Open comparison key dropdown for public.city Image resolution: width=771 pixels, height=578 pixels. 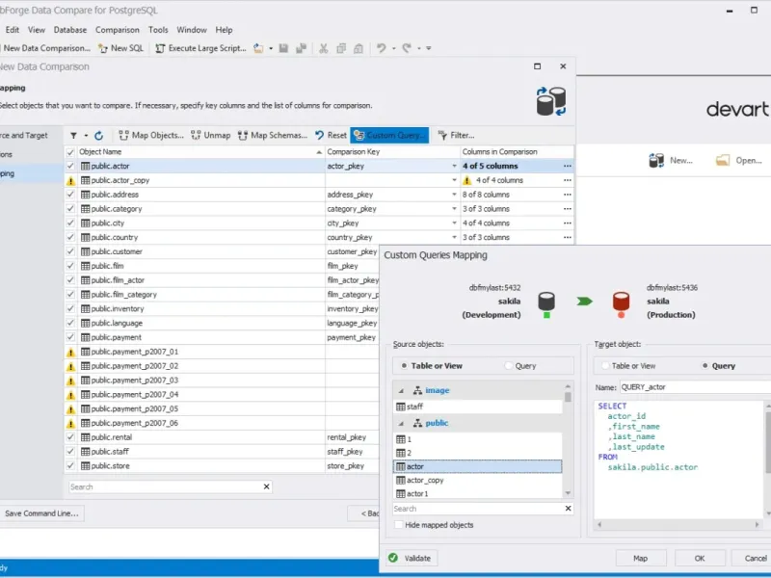pyautogui.click(x=454, y=223)
